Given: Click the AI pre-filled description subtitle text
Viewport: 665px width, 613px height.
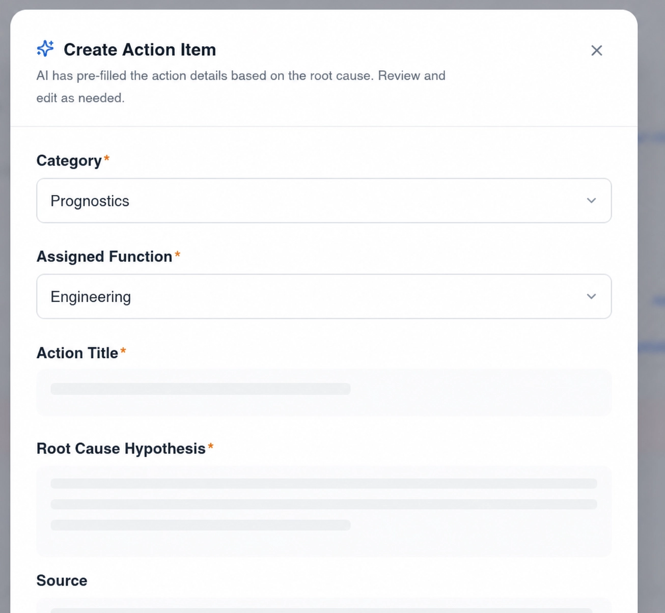Looking at the screenshot, I should (241, 87).
